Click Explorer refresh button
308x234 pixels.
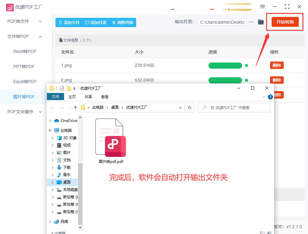[189, 107]
